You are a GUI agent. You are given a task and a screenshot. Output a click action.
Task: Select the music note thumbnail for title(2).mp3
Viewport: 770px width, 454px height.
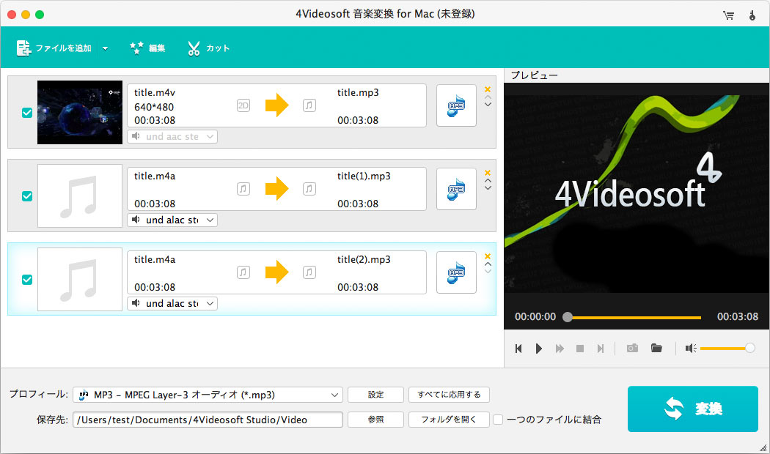pos(79,279)
